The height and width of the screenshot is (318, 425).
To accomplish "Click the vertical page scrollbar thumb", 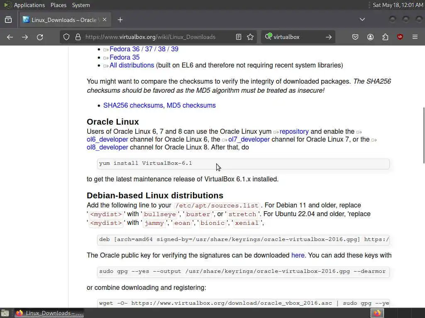I will pos(424,135).
